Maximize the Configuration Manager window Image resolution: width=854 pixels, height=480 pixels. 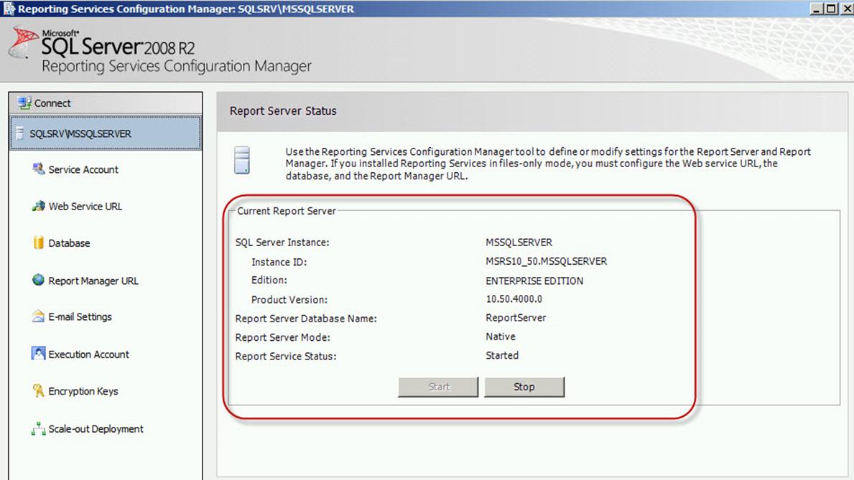pyautogui.click(x=831, y=9)
